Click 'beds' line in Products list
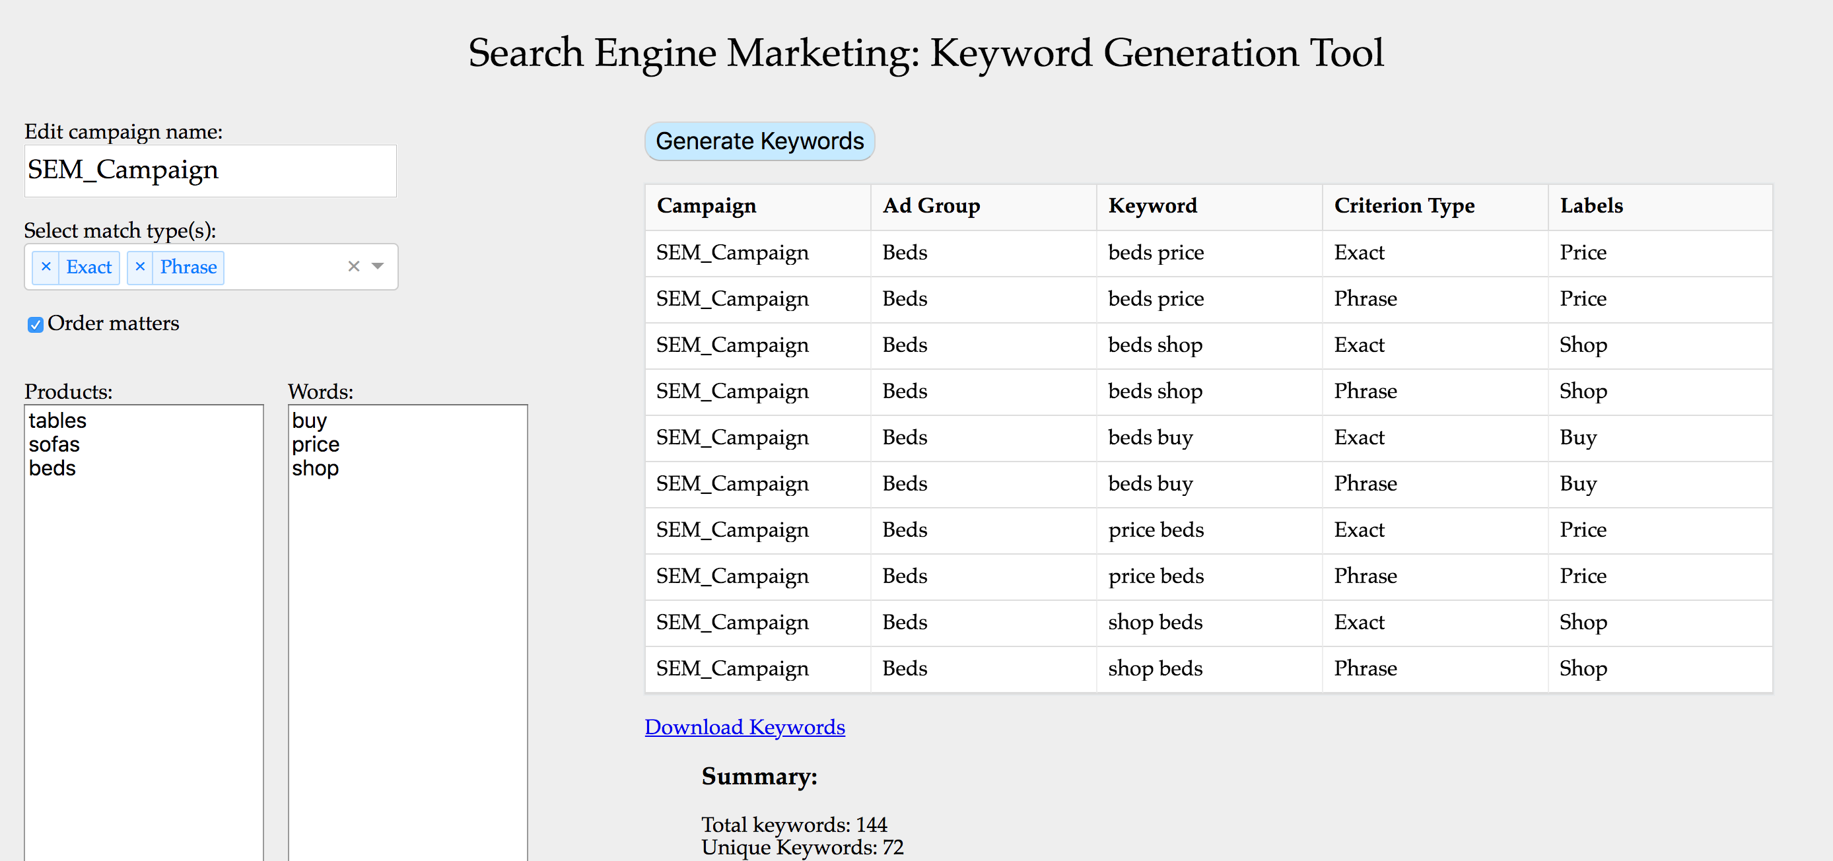This screenshot has height=861, width=1833. click(52, 468)
